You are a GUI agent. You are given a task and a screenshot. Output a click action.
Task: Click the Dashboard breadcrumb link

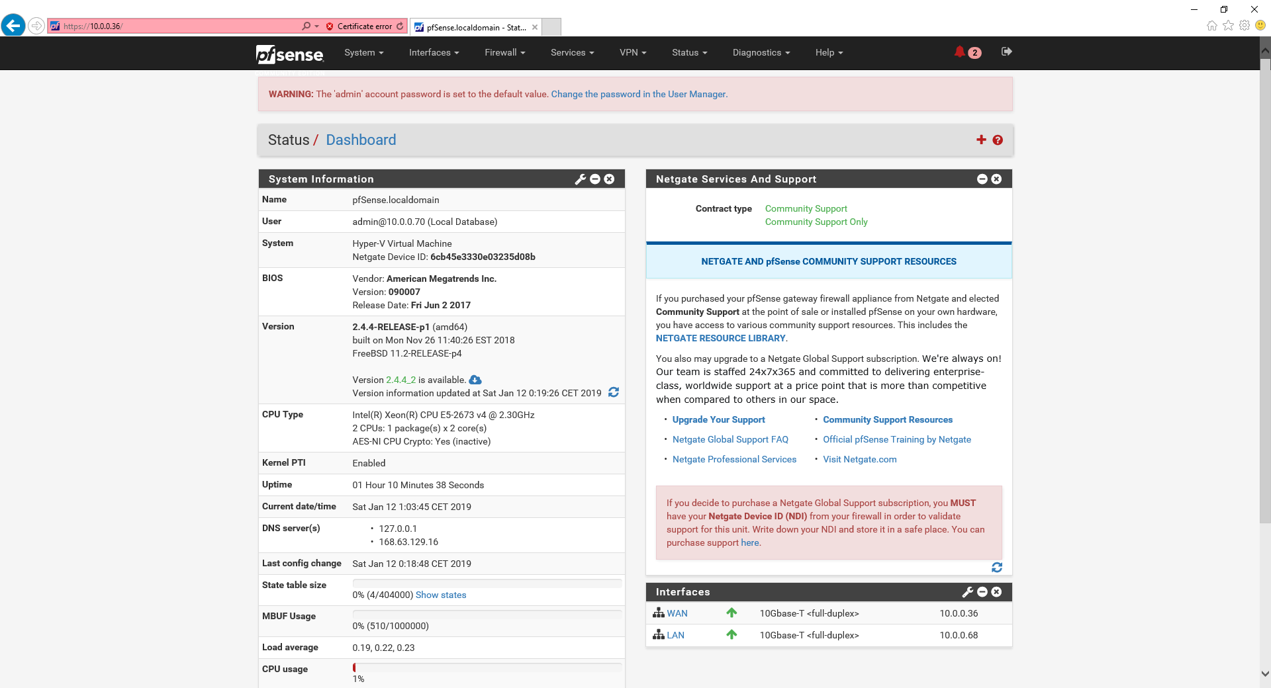point(361,140)
